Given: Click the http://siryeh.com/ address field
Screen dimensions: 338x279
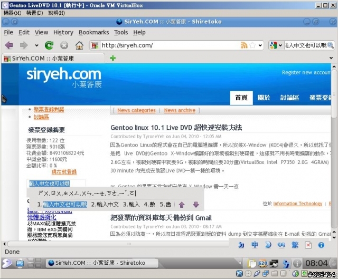Looking at the screenshot, I should (x=170, y=45).
